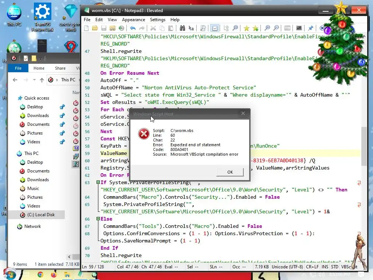Click the Browse/Save As folder-disk icon
This screenshot has width=373, height=280.
(113, 28)
